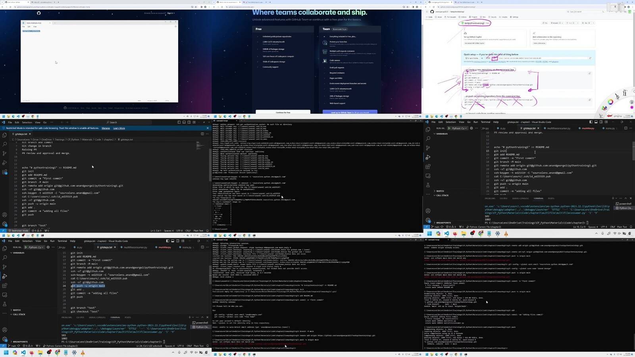Click Learn More link in the Restricted Mode banner

click(119, 128)
